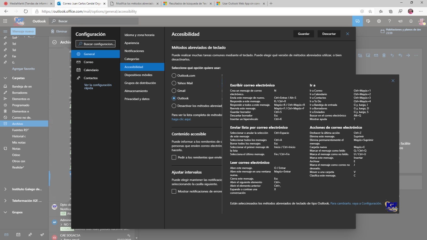Image resolution: width=427 pixels, height=240 pixels.
Task: Click the Buscar configuración search field
Action: pyautogui.click(x=96, y=44)
